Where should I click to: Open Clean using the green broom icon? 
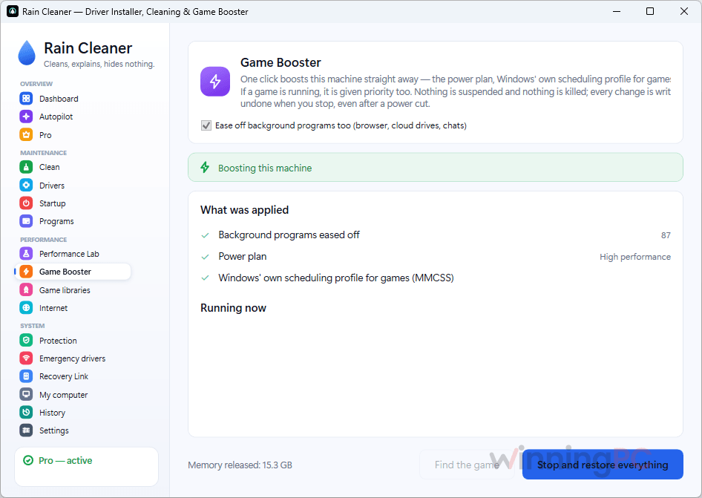pos(26,167)
